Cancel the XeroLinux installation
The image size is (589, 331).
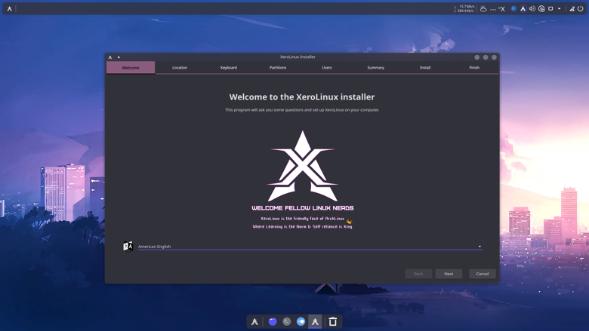(x=483, y=274)
